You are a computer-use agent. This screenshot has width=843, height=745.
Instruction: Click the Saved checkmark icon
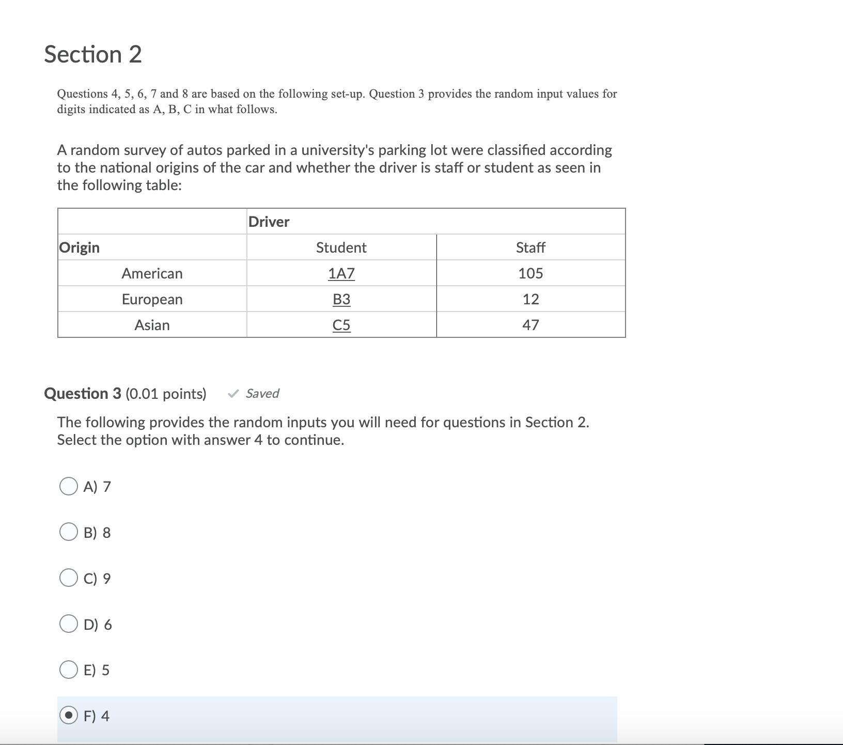coord(233,394)
